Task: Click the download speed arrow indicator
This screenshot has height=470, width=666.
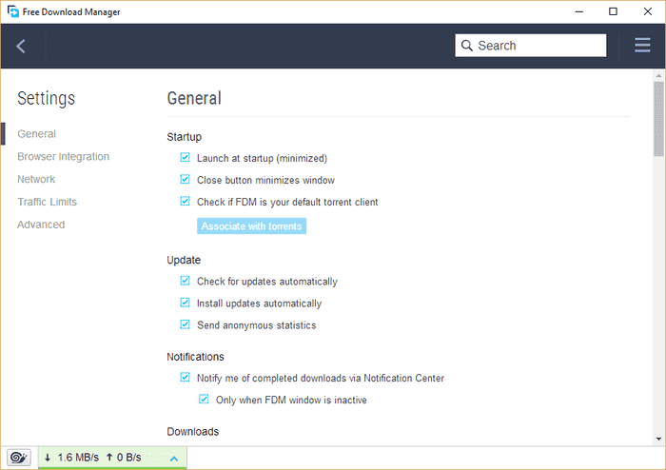Action: (x=48, y=458)
